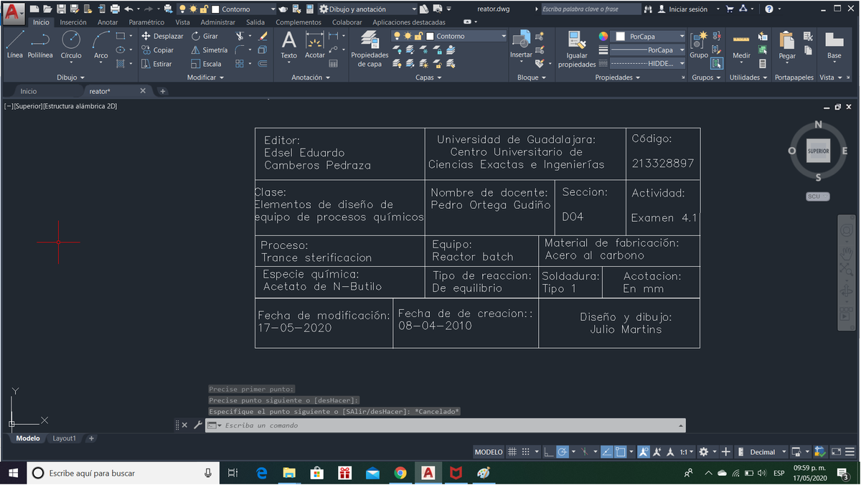
Task: Save drawing with the floppy disk icon
Action: tap(61, 9)
